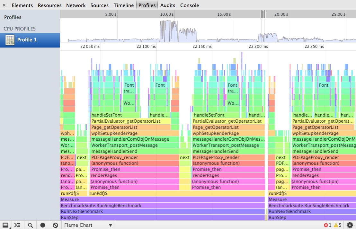Select Profile 1 in the sidebar
Screen dimensions: 356x229
(30, 40)
